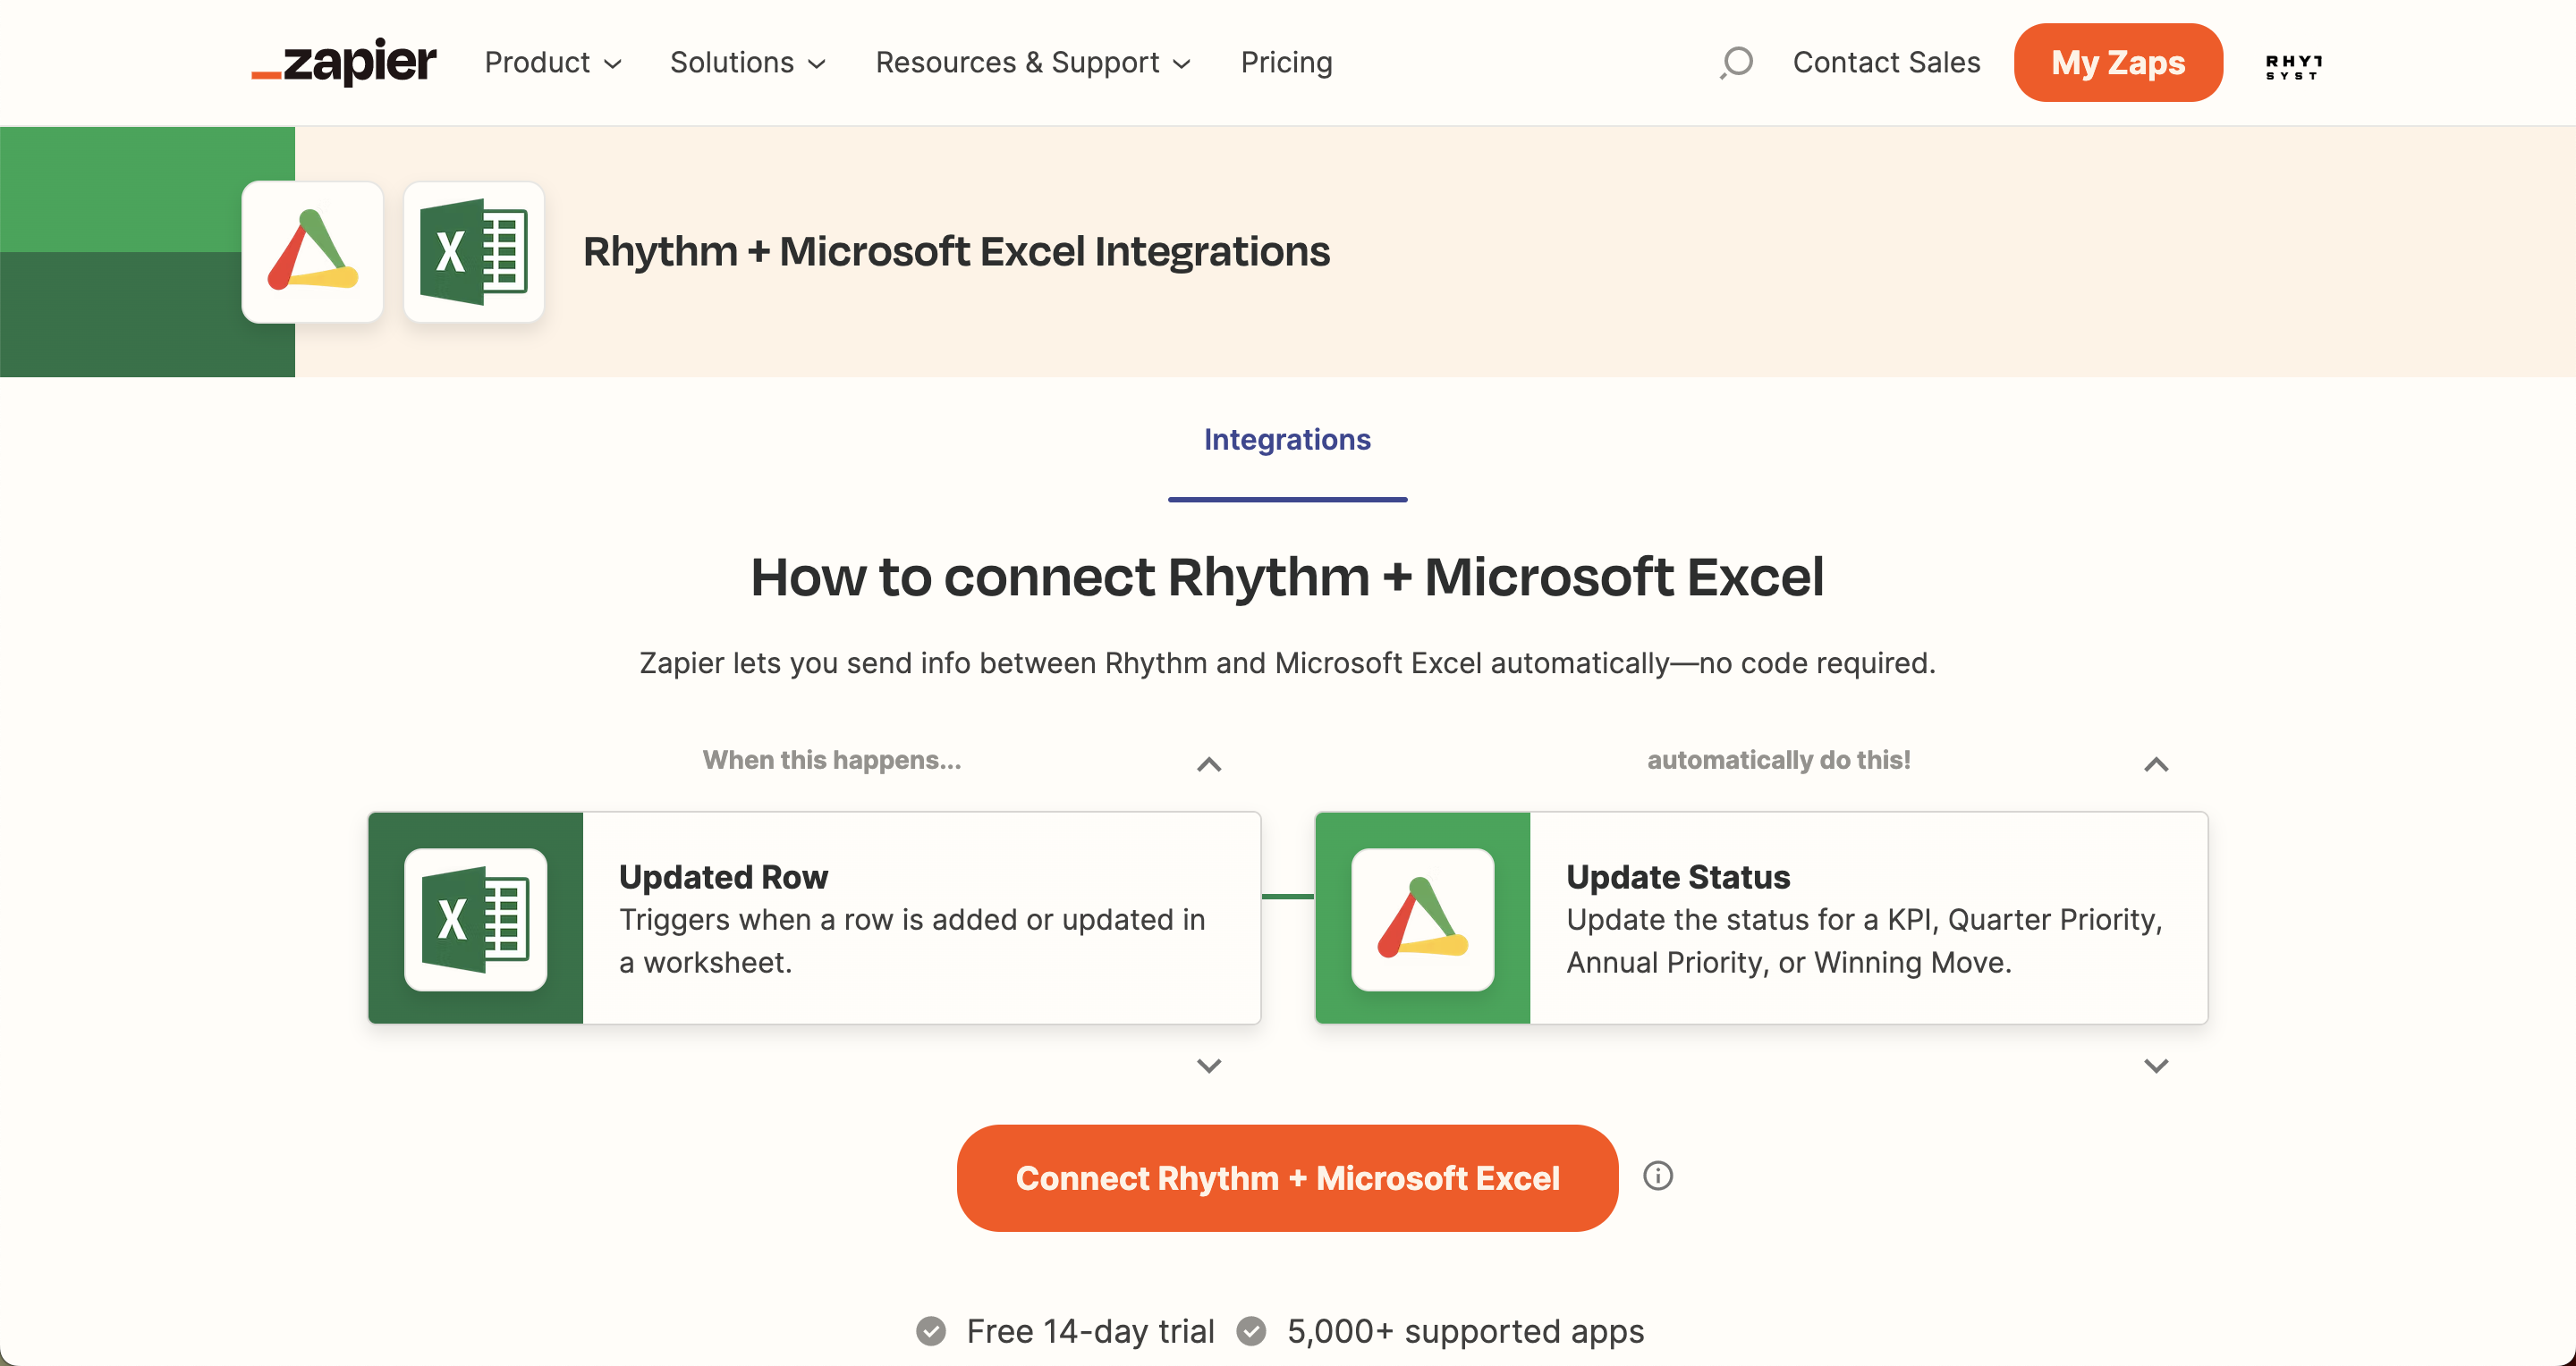Image resolution: width=2576 pixels, height=1366 pixels.
Task: Click Contact Sales link
Action: pos(1886,62)
